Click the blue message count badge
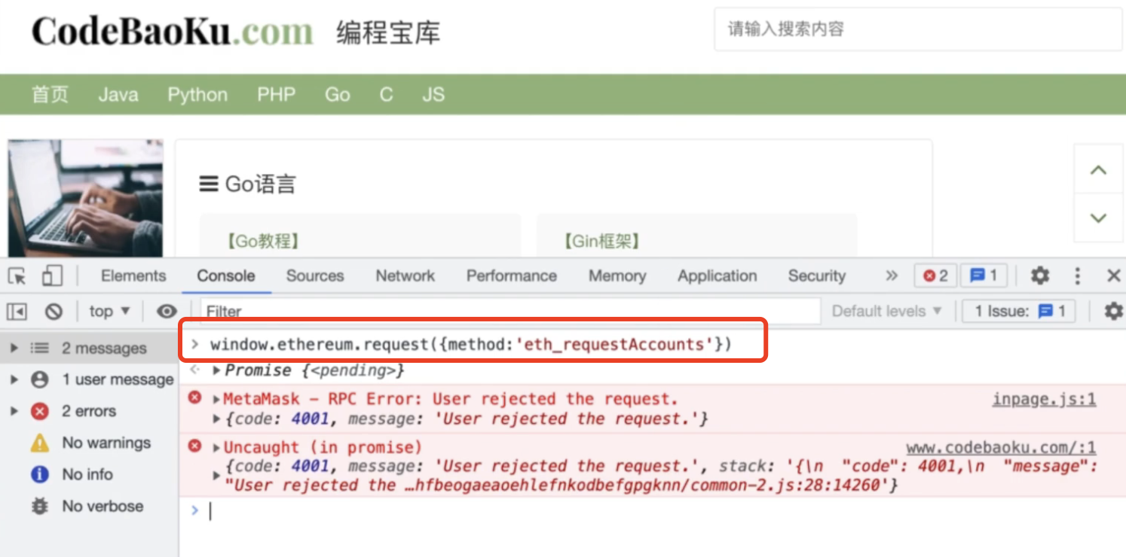Viewport: 1126px width, 557px height. click(984, 276)
